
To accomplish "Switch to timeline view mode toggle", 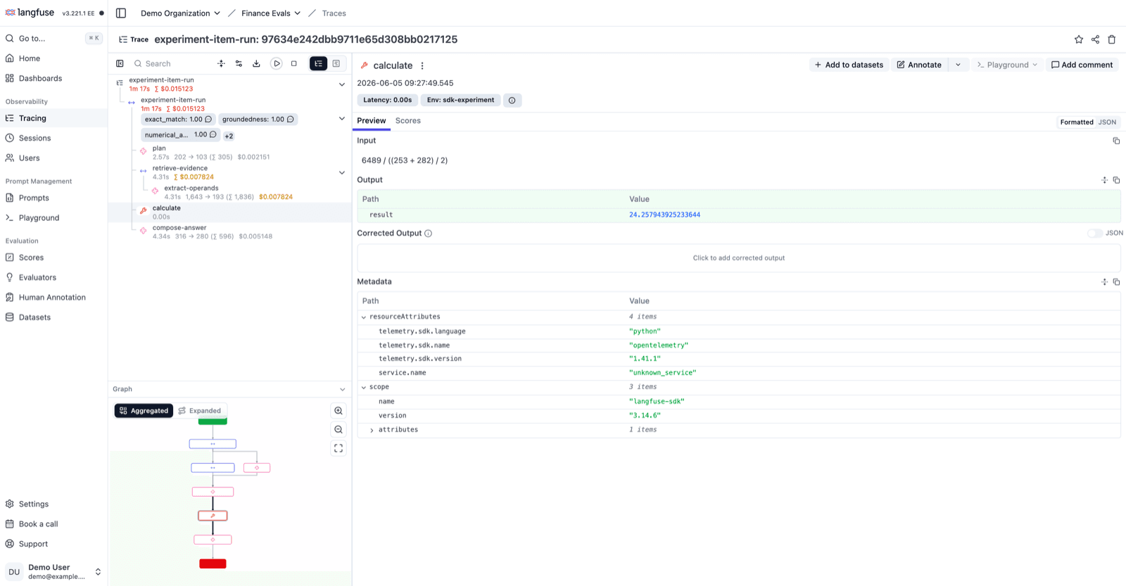I will pyautogui.click(x=336, y=63).
